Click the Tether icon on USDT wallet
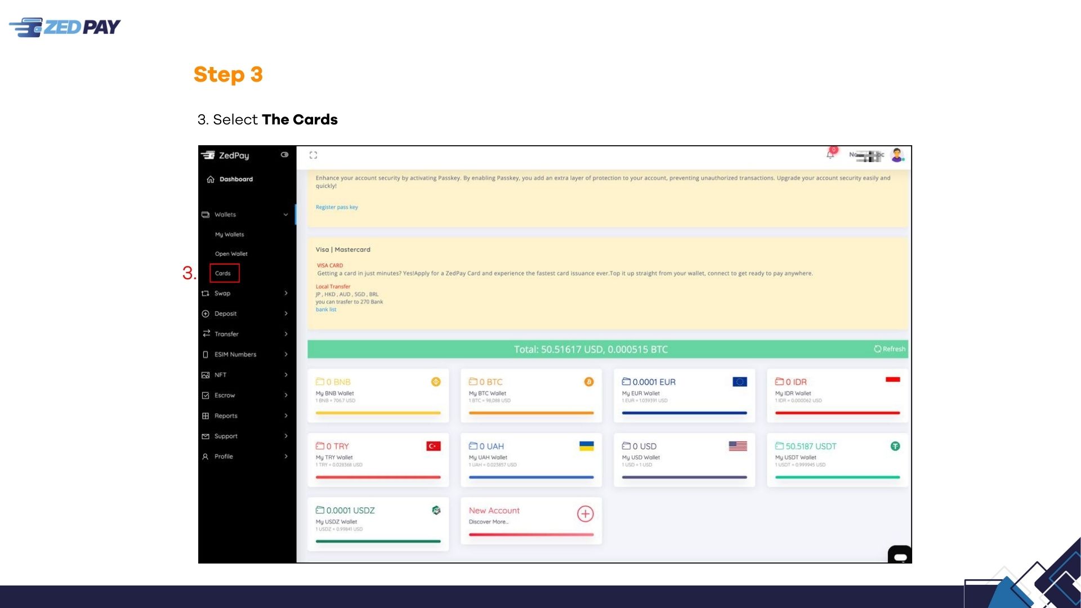1081x608 pixels. pyautogui.click(x=895, y=446)
